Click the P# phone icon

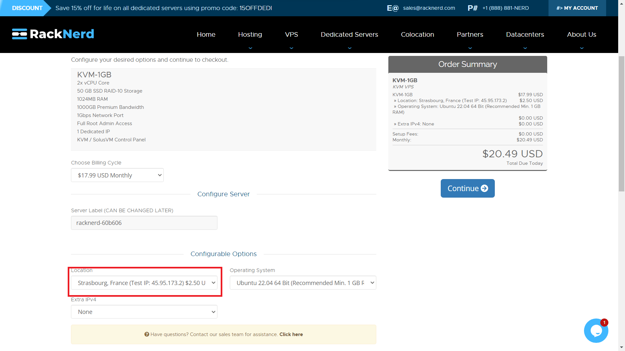click(x=472, y=8)
